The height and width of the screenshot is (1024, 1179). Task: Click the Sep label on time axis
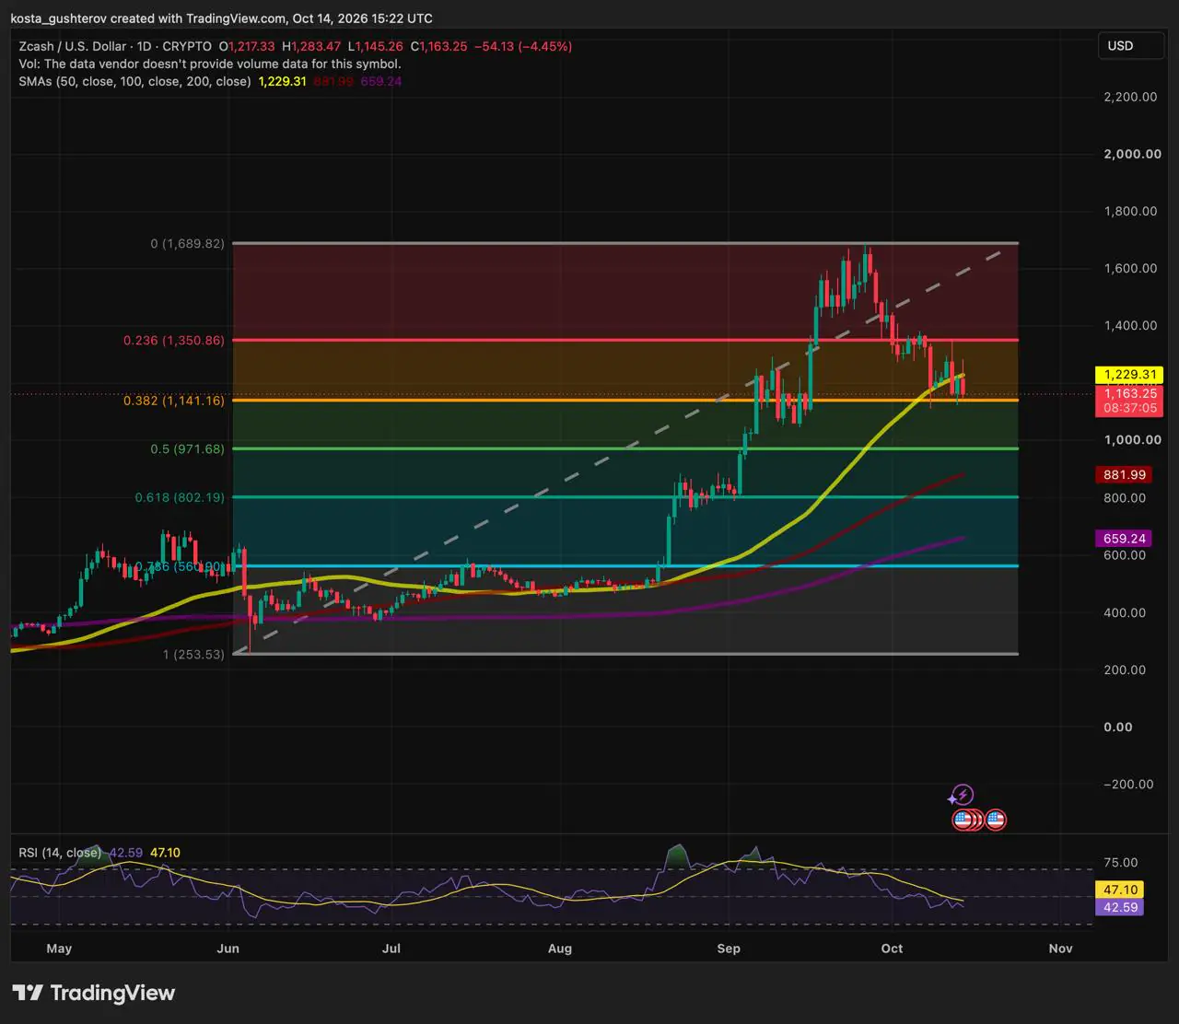[x=729, y=948]
